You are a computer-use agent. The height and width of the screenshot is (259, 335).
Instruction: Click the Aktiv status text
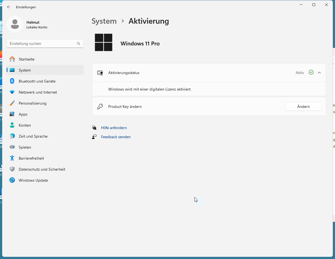[x=300, y=73]
